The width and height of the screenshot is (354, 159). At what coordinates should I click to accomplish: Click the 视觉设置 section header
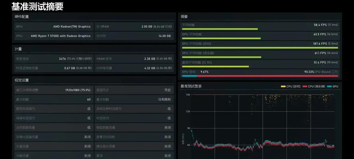coord(22,80)
